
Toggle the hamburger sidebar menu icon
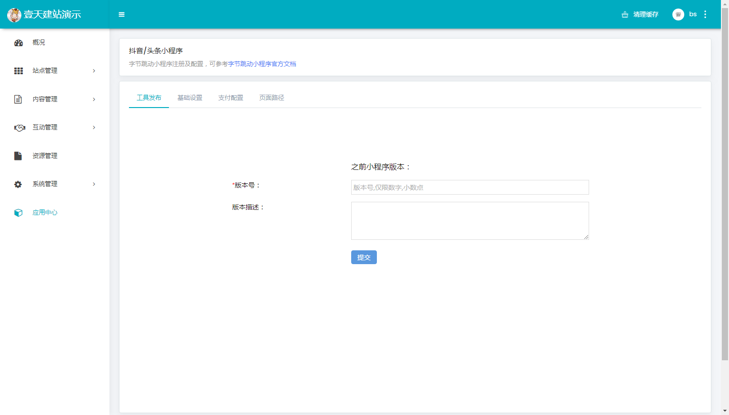point(121,15)
